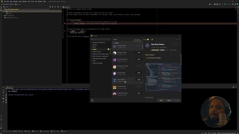Open IDE settings gear in top right toolbar

(x=235, y=4)
